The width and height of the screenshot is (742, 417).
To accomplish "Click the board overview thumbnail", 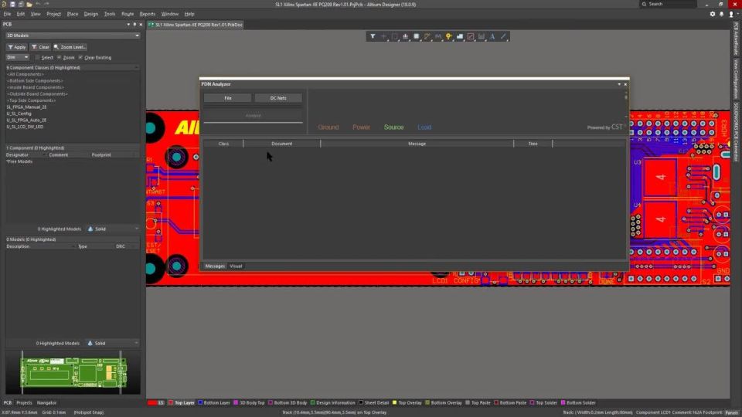I will [73, 372].
